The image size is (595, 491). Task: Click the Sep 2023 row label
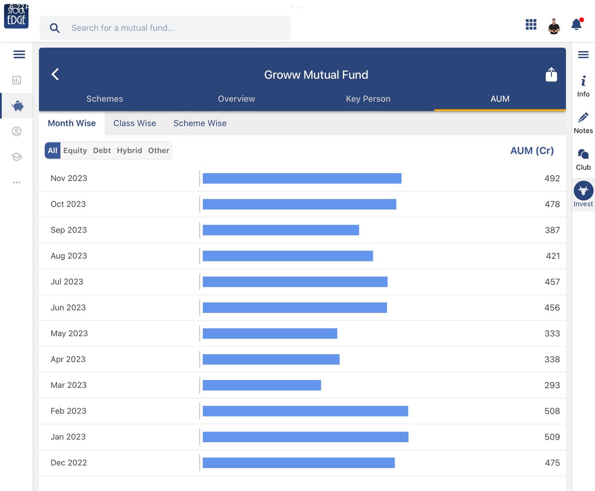click(x=69, y=230)
